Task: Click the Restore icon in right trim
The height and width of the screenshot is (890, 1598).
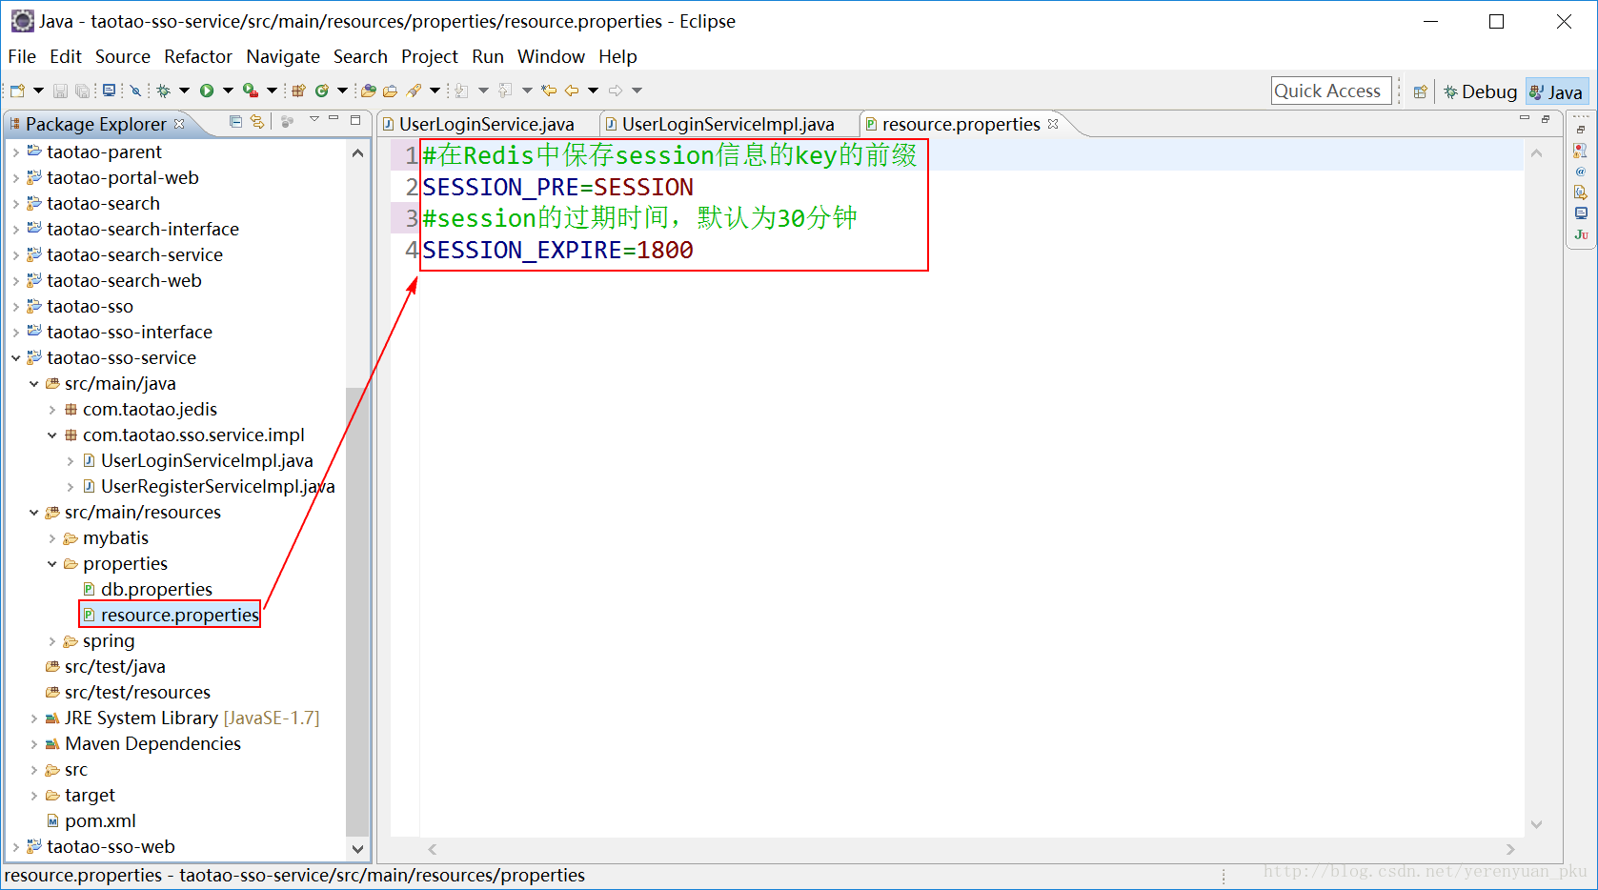Action: pos(1581,130)
